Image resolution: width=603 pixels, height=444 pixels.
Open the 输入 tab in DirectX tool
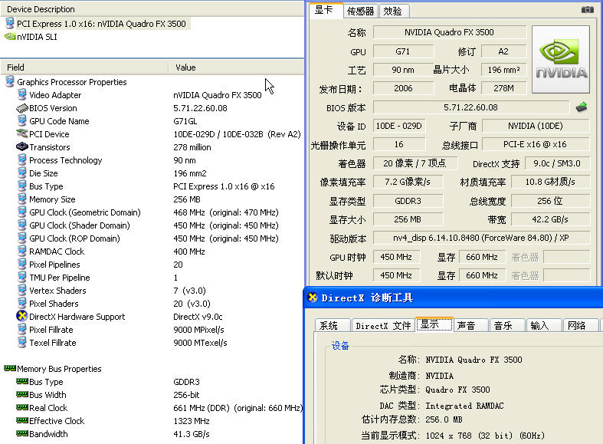click(x=544, y=325)
